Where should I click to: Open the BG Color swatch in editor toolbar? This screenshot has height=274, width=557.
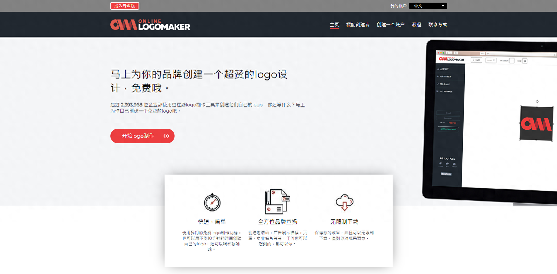point(512,61)
